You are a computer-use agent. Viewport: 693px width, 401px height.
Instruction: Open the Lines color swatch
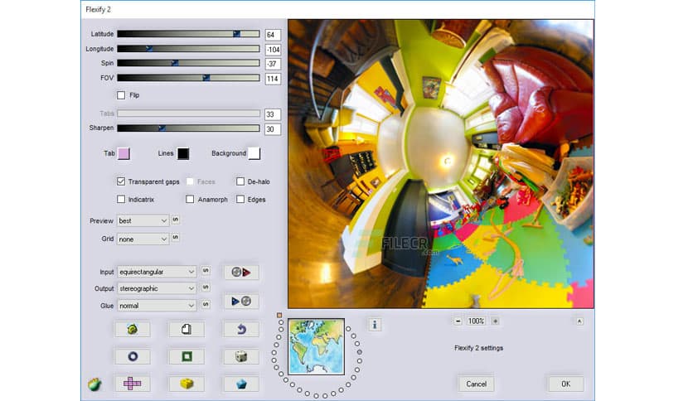[x=183, y=153]
